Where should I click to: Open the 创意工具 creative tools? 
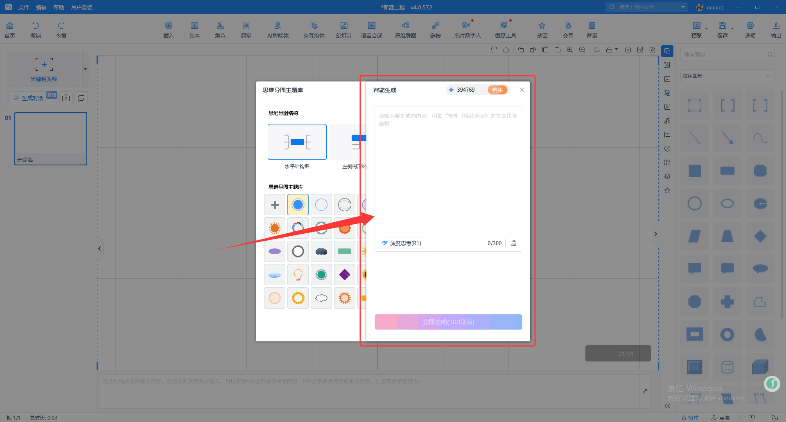coord(505,29)
